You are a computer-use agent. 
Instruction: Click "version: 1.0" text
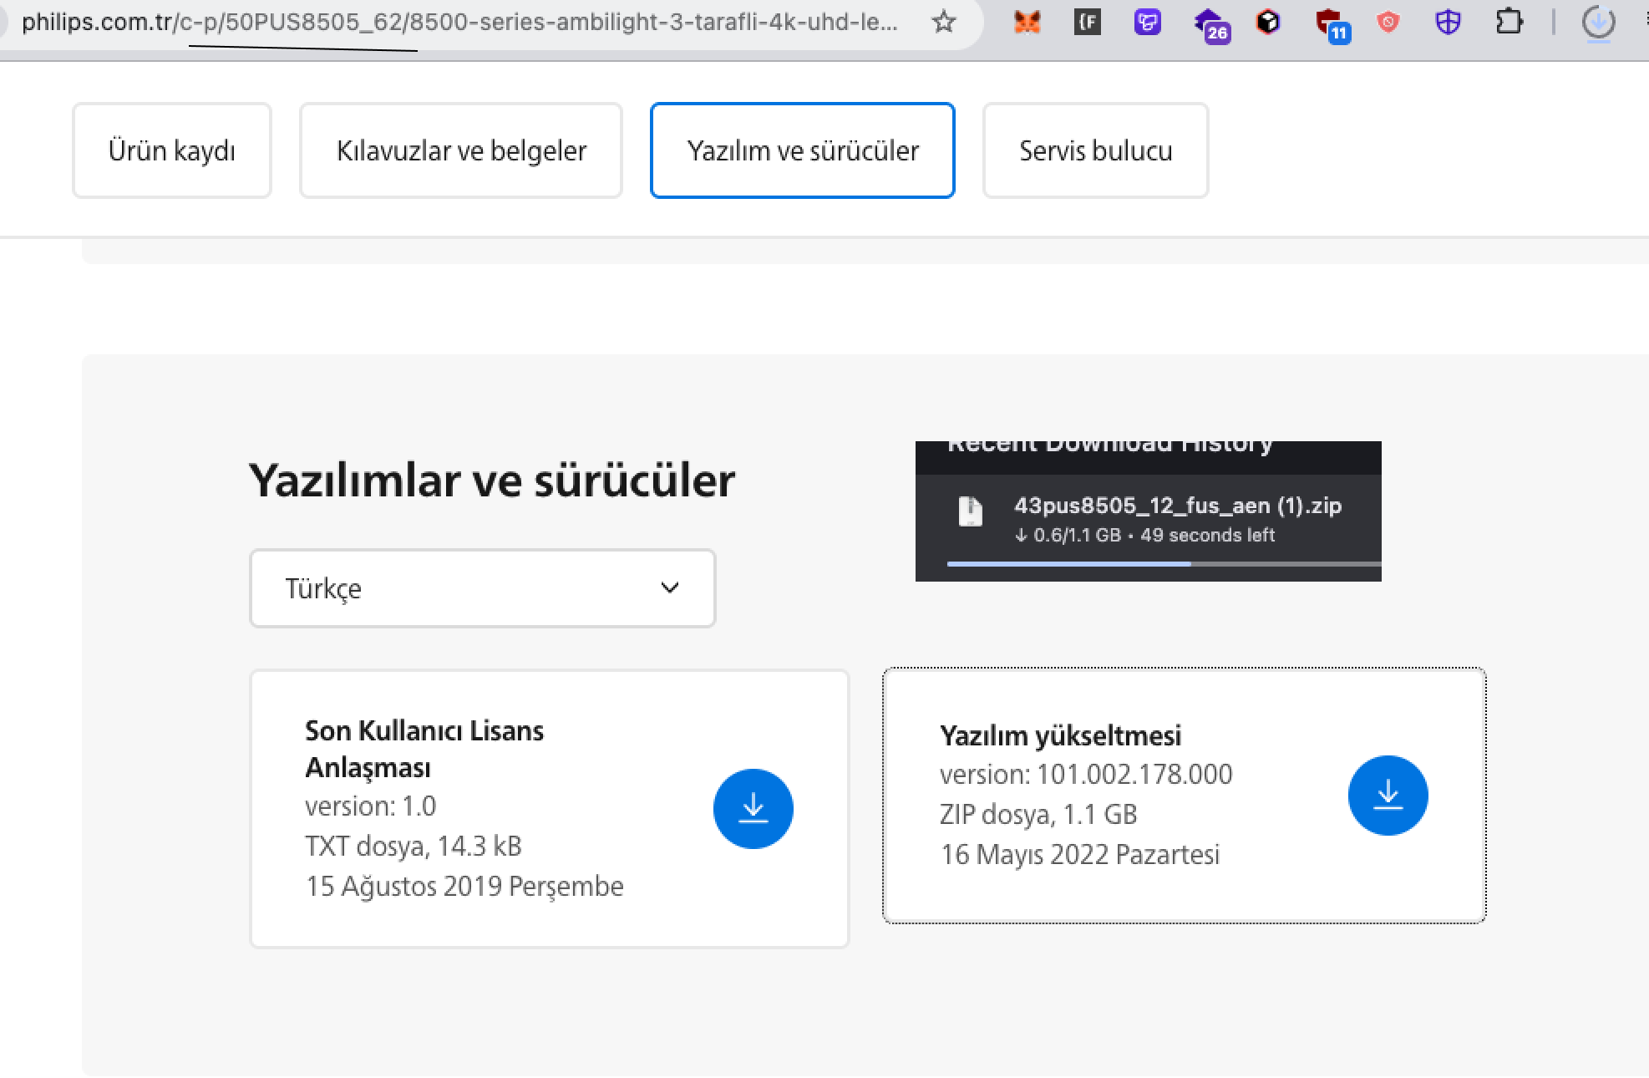pyautogui.click(x=371, y=806)
